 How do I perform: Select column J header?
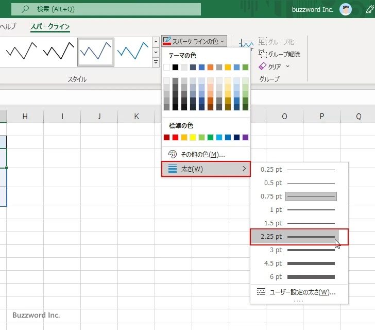99,117
